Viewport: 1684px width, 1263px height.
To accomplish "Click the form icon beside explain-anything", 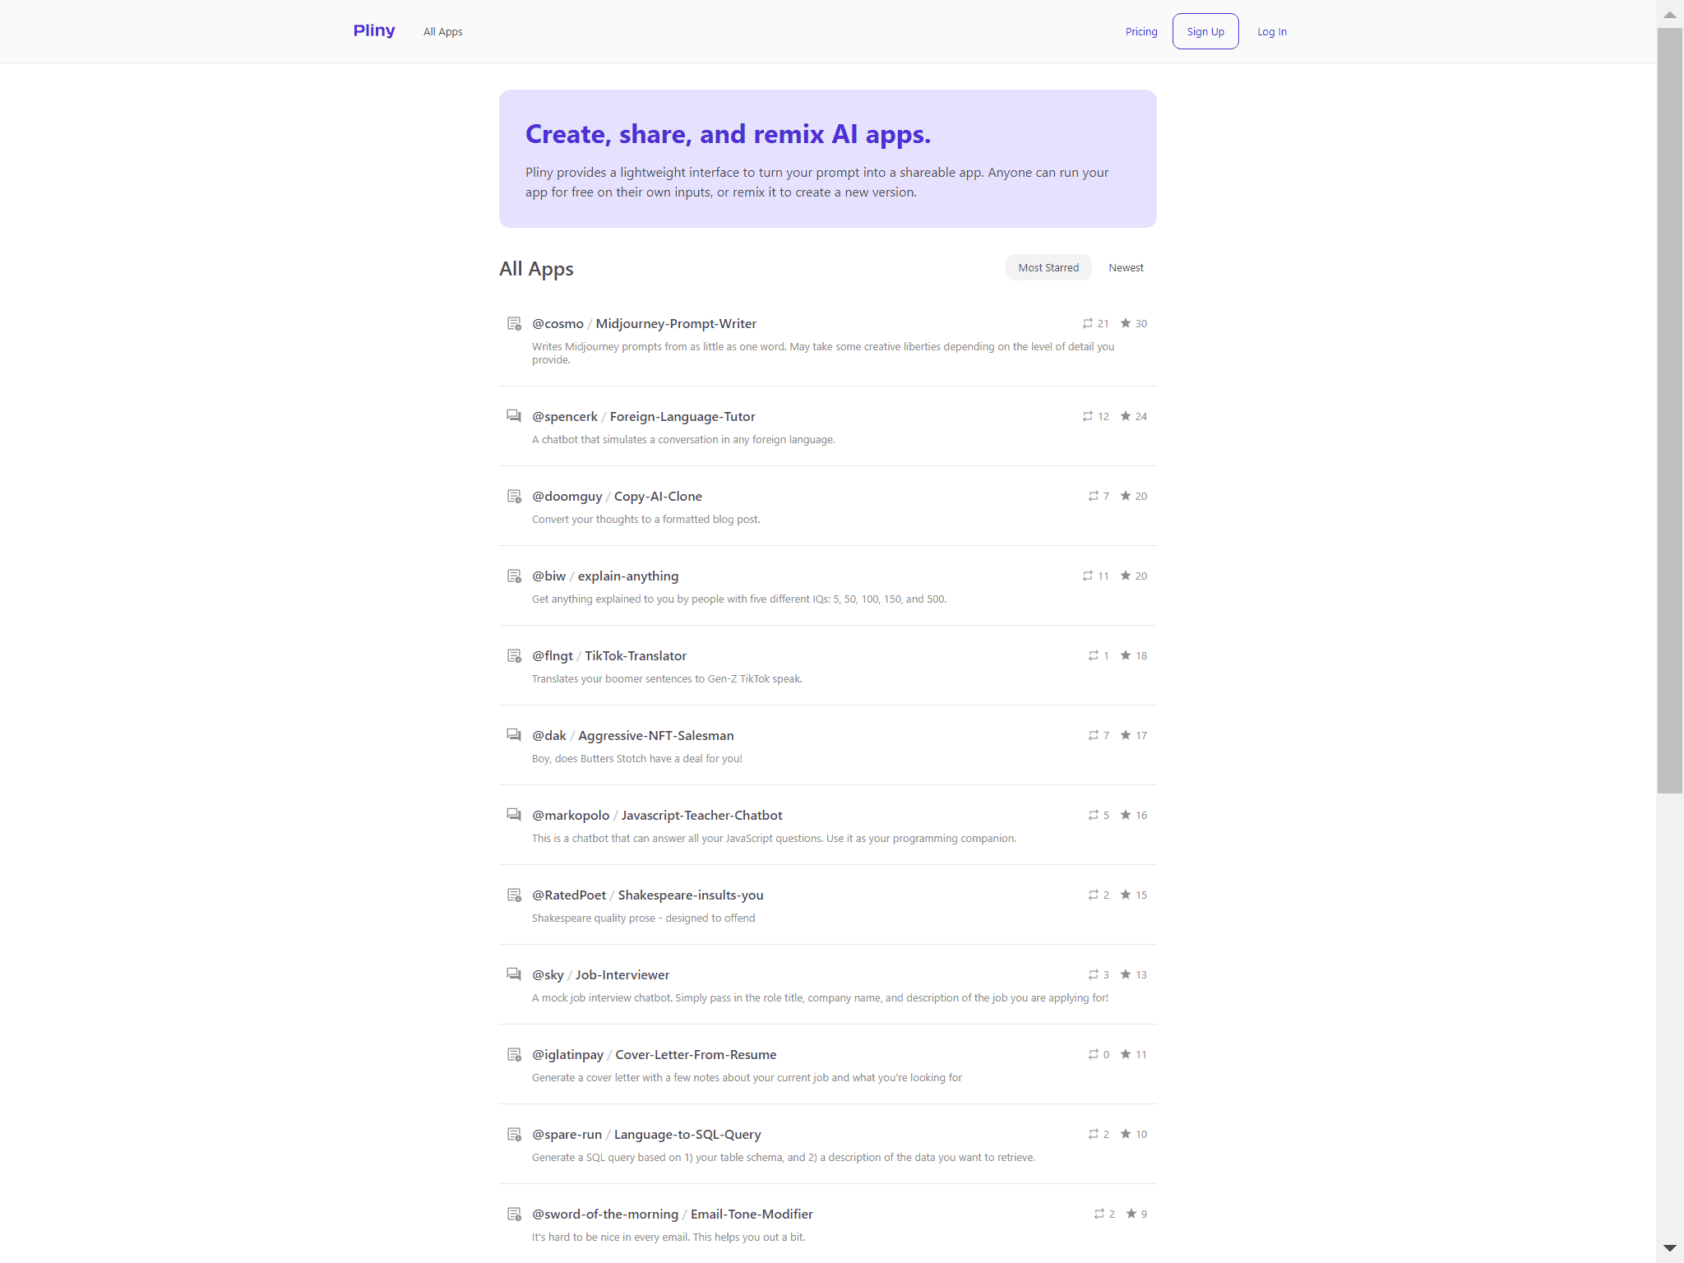I will (x=514, y=576).
